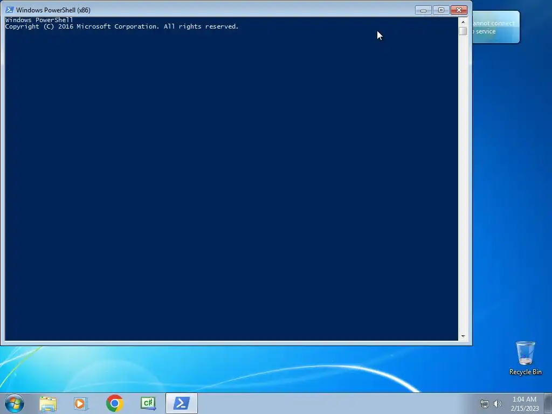Image resolution: width=552 pixels, height=414 pixels.
Task: Launch Windows Media Player from the taskbar
Action: pyautogui.click(x=81, y=404)
